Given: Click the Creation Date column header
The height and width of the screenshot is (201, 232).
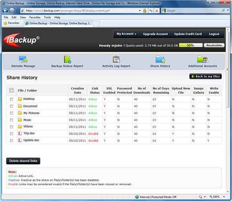Looking at the screenshot, I should 77,90.
